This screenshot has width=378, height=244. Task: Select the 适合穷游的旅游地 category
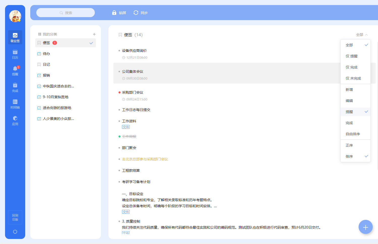(66, 108)
